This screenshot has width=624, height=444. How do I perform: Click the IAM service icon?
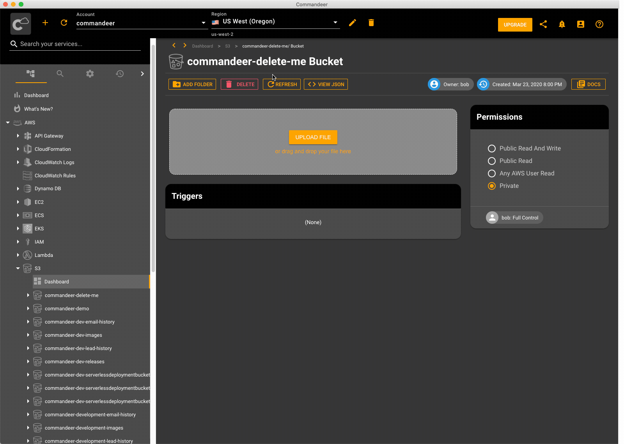[27, 242]
